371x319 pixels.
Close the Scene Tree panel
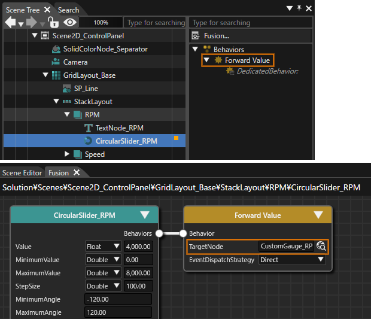tap(309, 8)
